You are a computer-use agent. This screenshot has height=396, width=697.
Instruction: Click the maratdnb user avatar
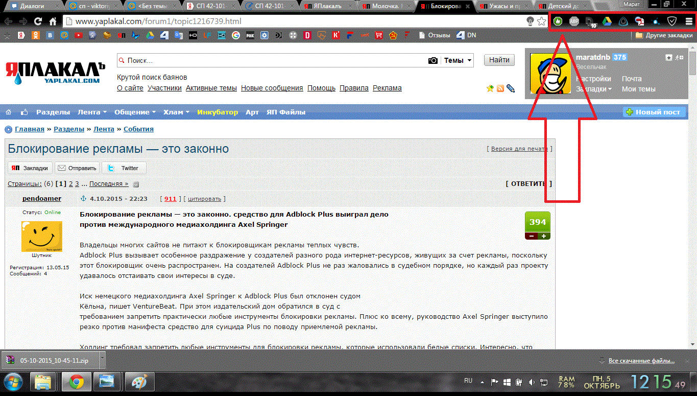(550, 74)
